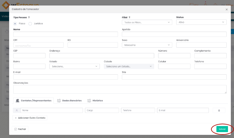Click the help icon next to Tipo Pessoa

[x=29, y=17]
